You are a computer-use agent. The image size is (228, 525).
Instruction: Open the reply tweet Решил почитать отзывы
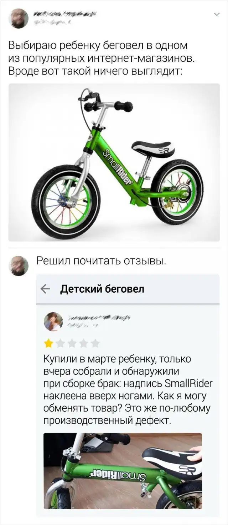[x=101, y=262]
